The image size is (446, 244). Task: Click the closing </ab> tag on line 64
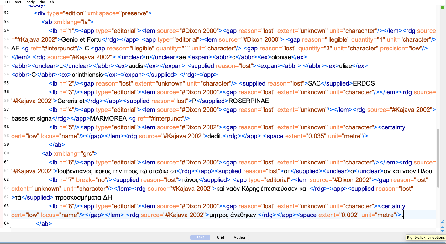pos(43,224)
